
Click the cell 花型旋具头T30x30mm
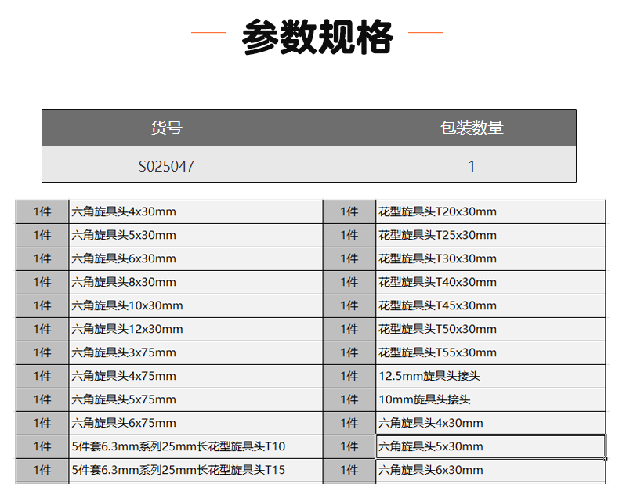click(490, 258)
